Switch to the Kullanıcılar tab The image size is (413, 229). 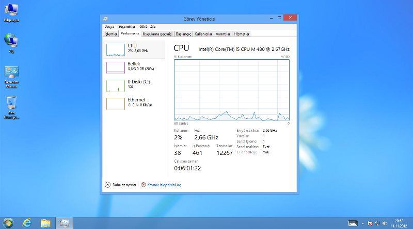click(203, 34)
